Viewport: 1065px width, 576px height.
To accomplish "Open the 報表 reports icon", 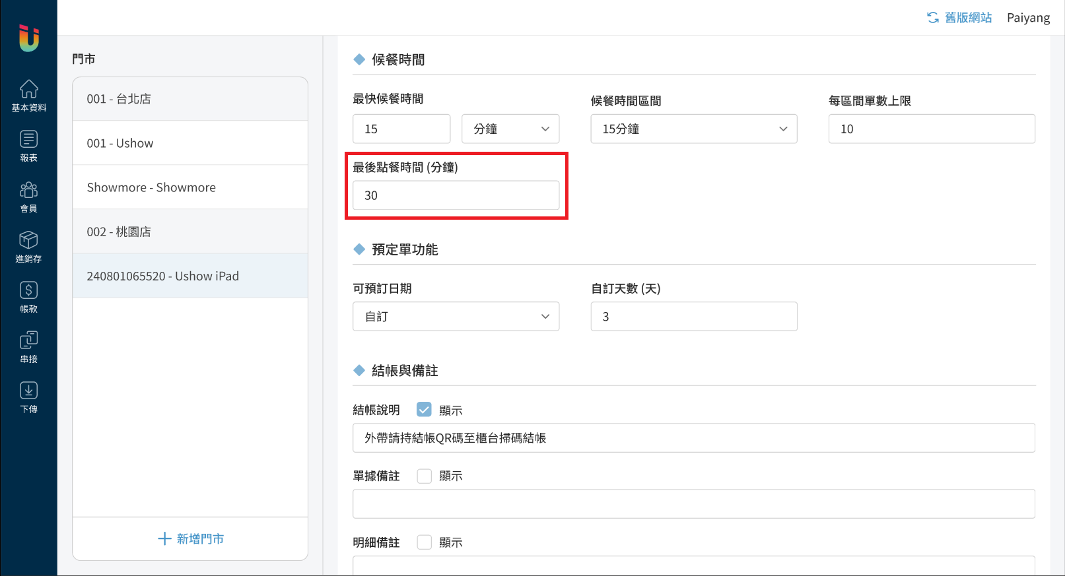I will 28,146.
